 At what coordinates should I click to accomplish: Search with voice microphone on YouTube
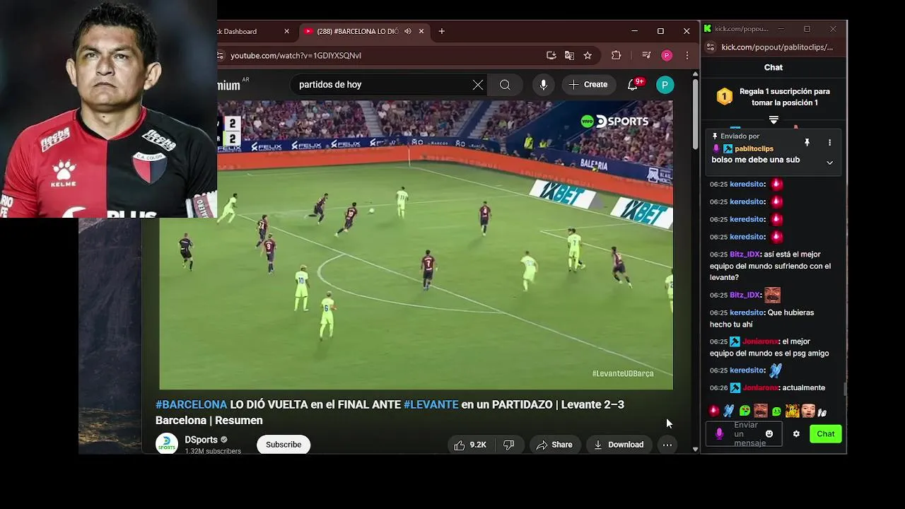pyautogui.click(x=543, y=85)
